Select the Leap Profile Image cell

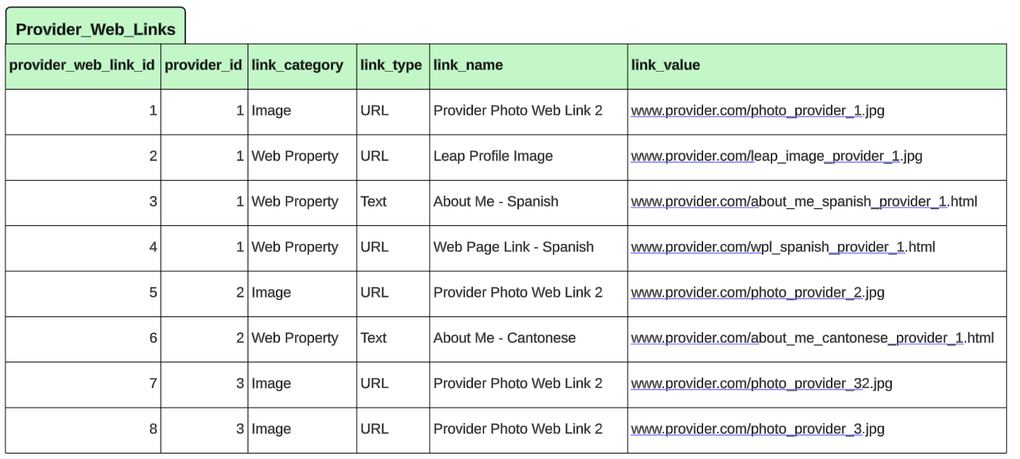pyautogui.click(x=493, y=157)
